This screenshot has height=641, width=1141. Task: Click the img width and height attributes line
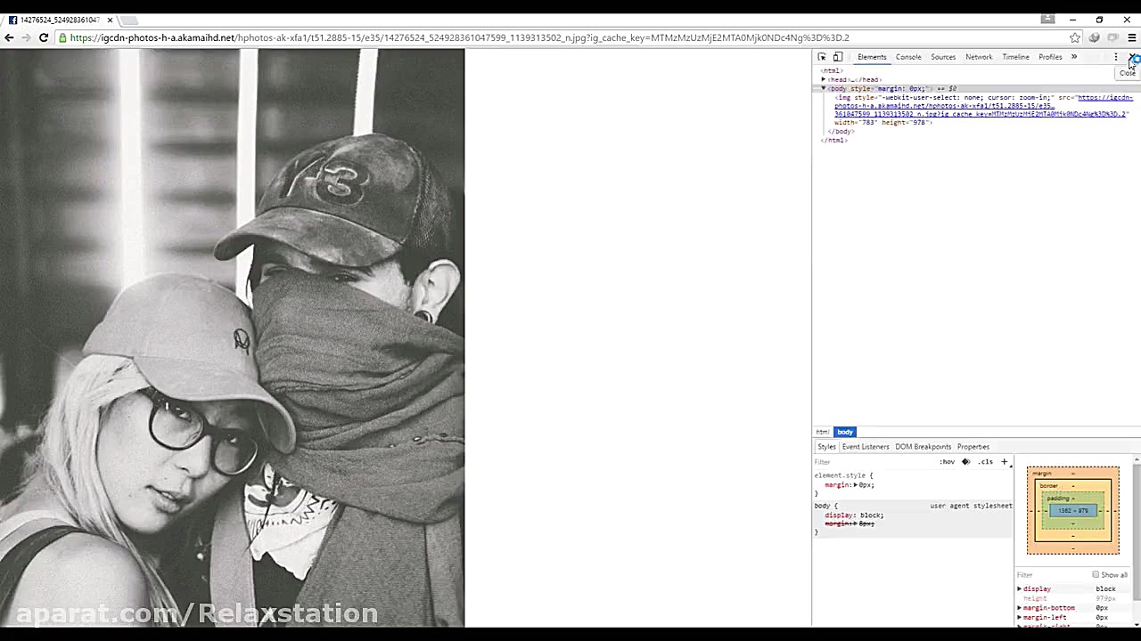[x=883, y=123]
